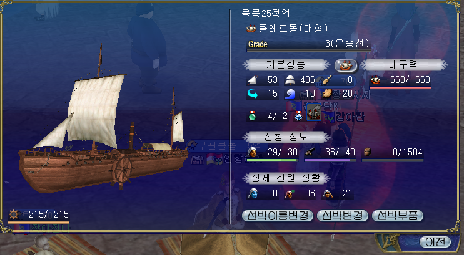Click the blue diamond medal icon
Screen dimensions: 464x255
[x=298, y=116]
